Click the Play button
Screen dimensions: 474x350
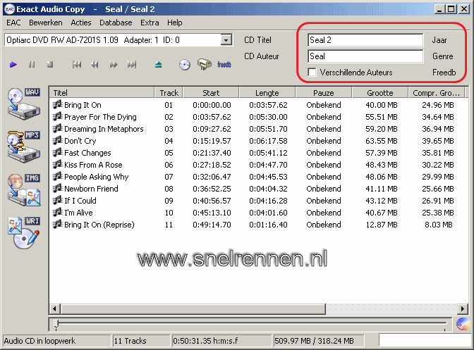point(13,65)
